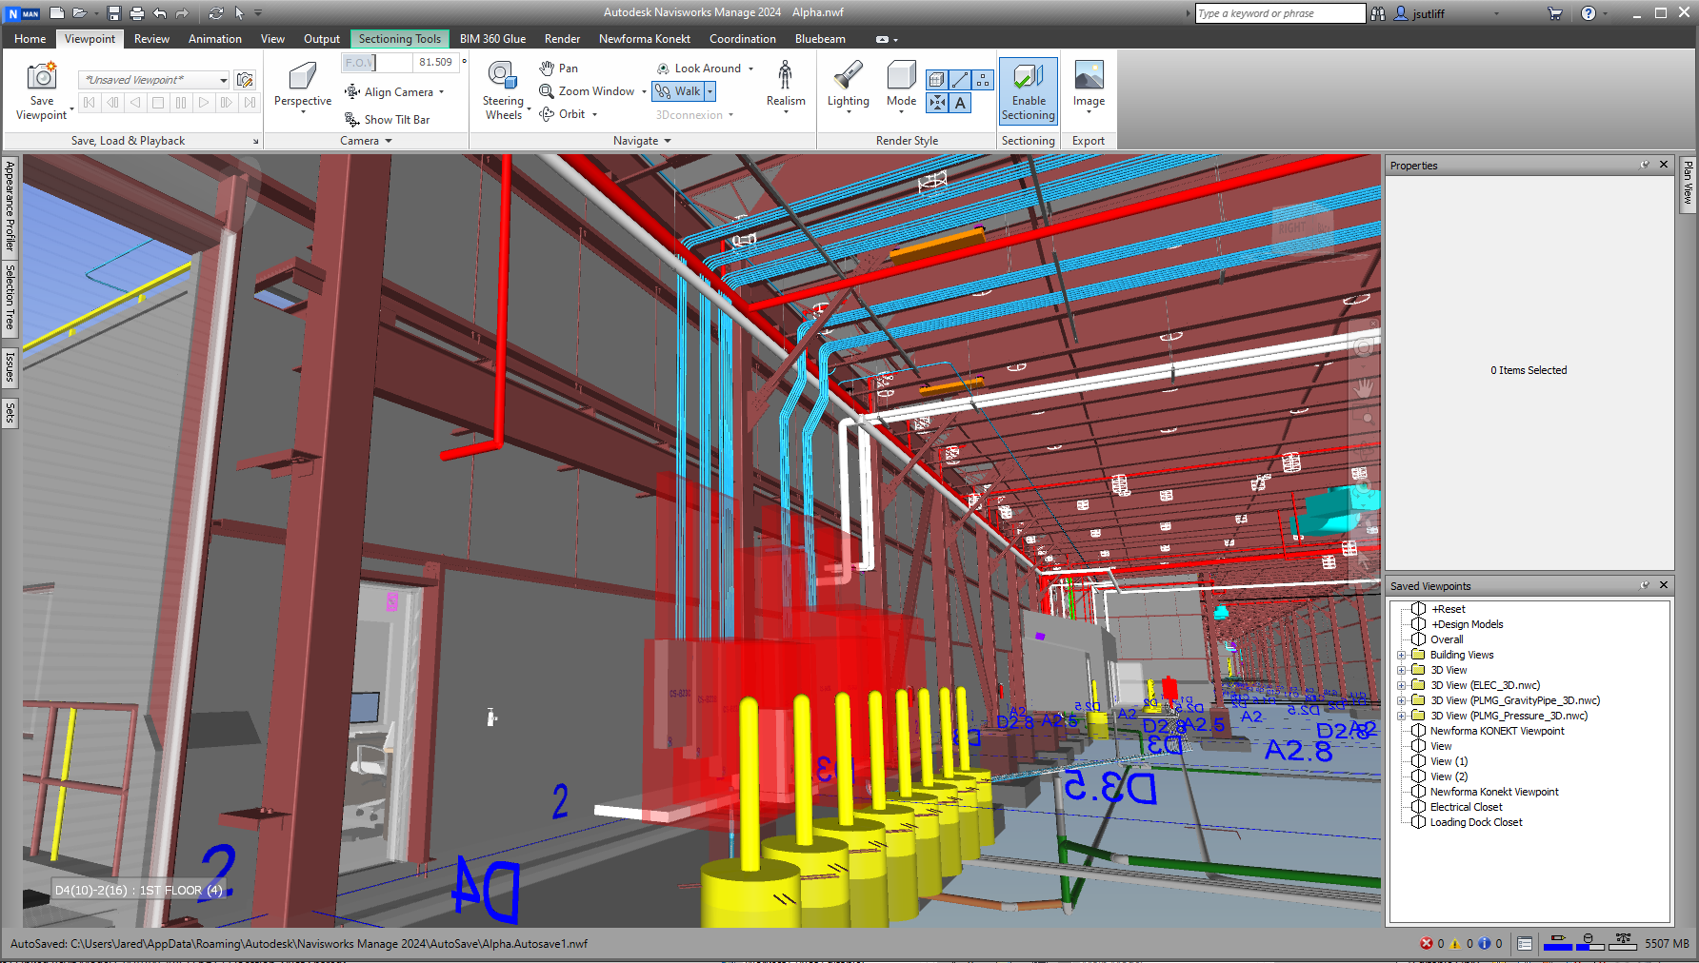Select the Loading Dock Closet viewpoint

1475,822
